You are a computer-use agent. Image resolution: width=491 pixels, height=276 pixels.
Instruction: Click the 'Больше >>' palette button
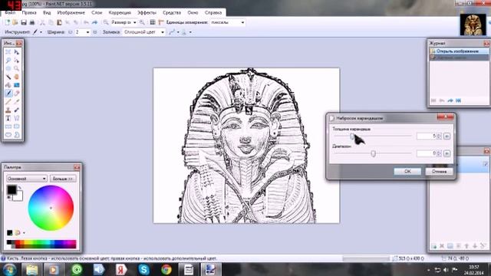[63, 179]
